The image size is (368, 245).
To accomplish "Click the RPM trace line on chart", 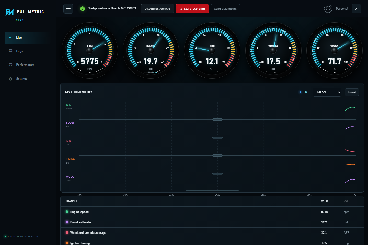I will click(x=350, y=108).
